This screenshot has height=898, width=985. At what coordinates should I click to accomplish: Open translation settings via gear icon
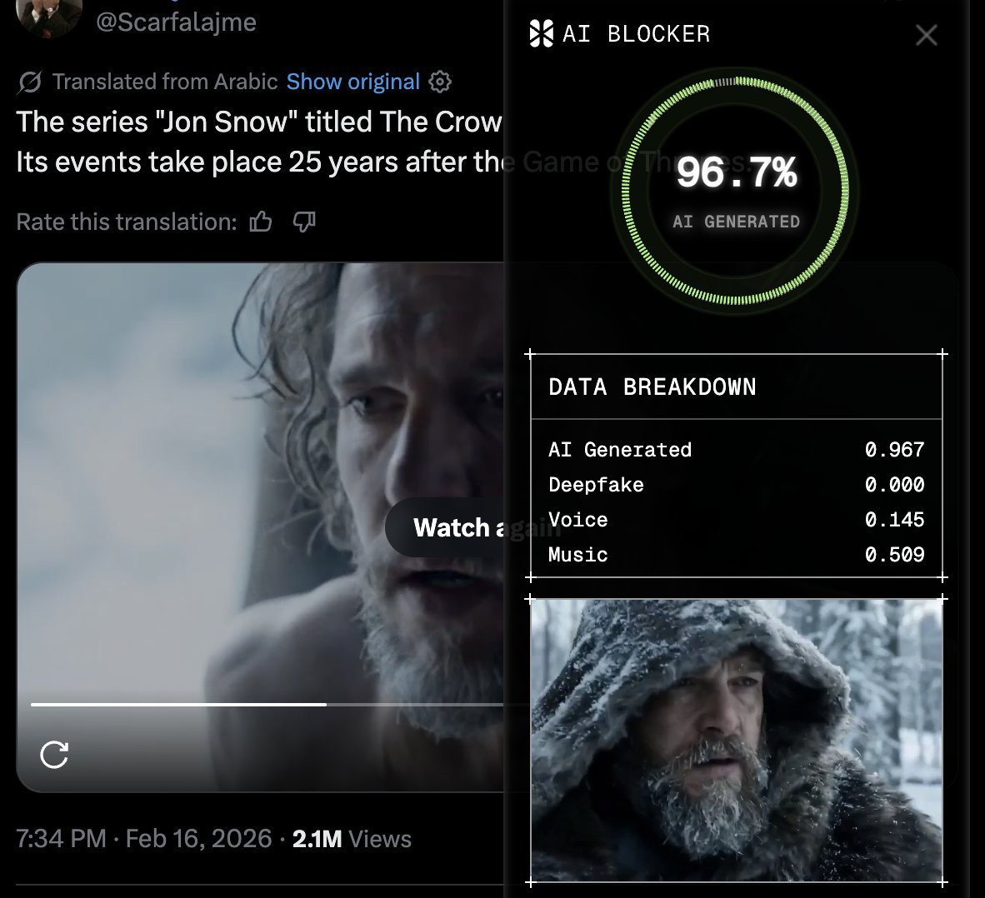click(440, 82)
